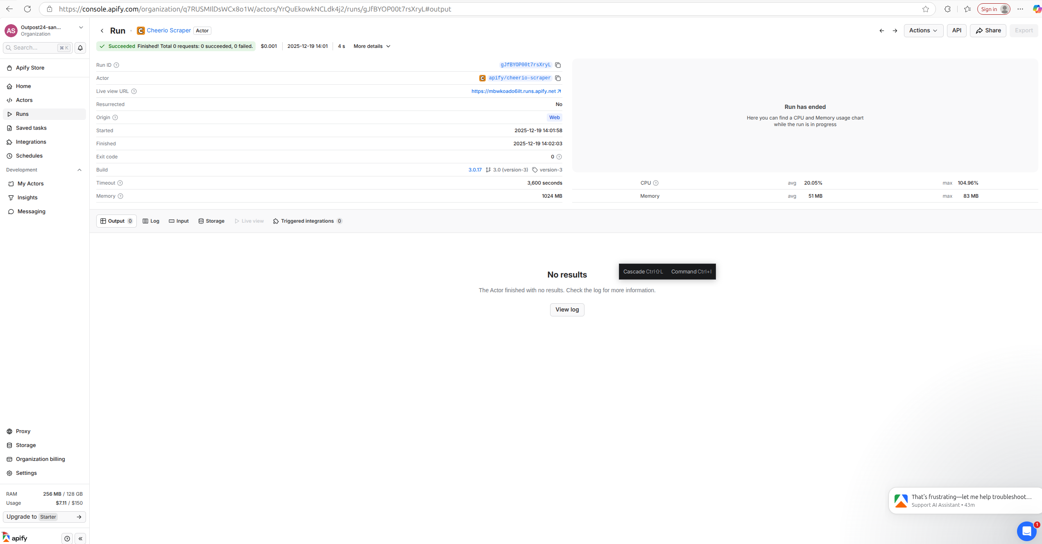Expand More details dropdown
Image resolution: width=1042 pixels, height=544 pixels.
click(x=371, y=46)
